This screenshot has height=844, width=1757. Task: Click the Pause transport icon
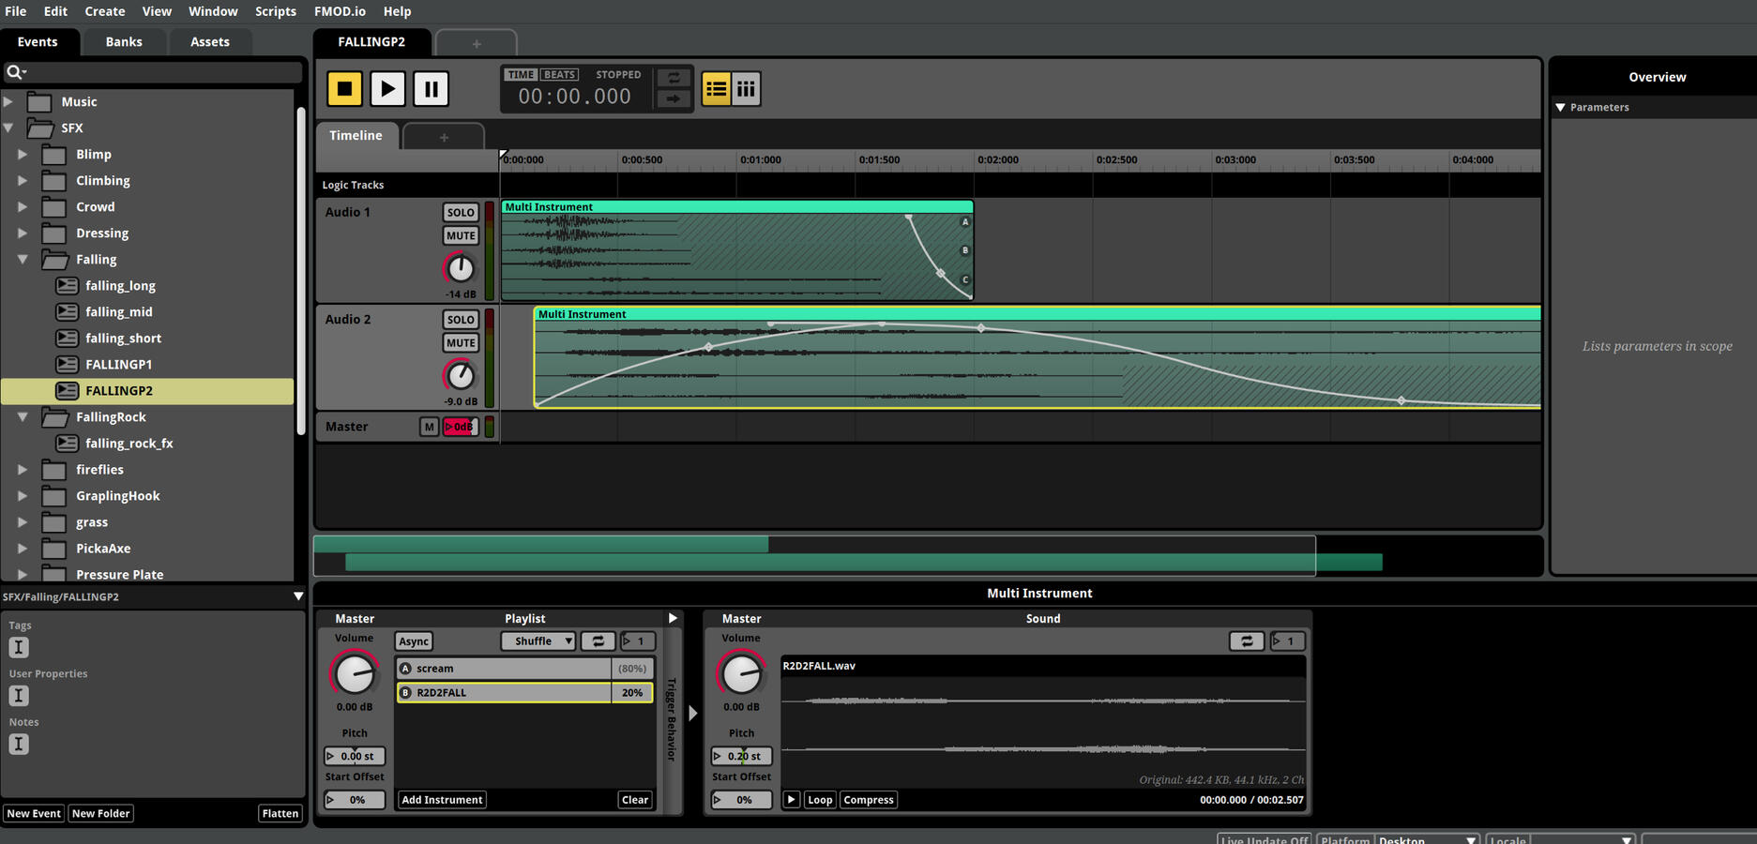pyautogui.click(x=431, y=88)
